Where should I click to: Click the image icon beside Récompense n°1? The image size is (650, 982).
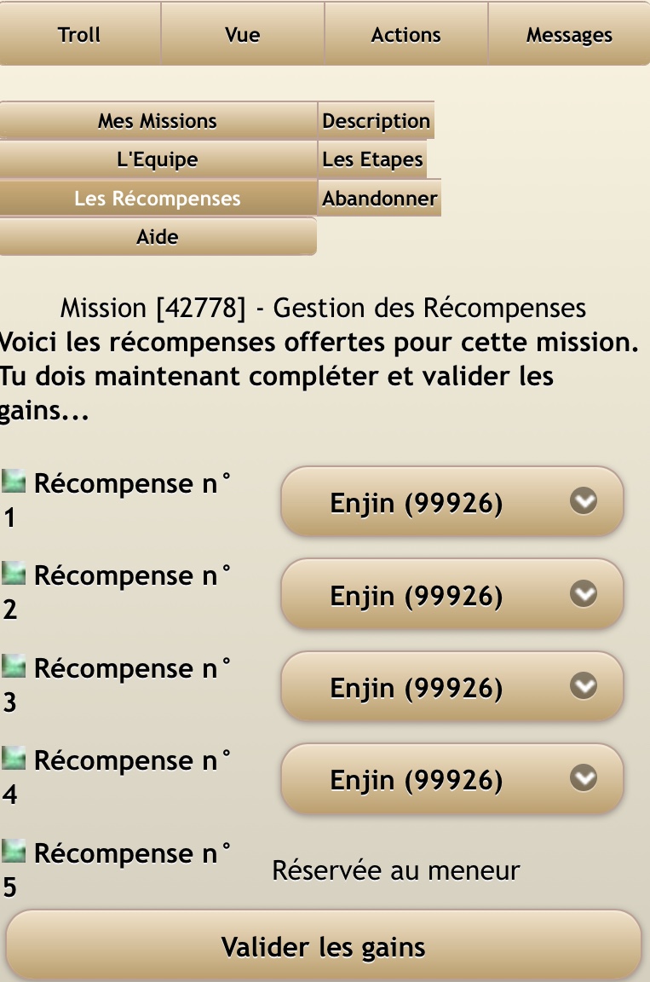tap(14, 482)
